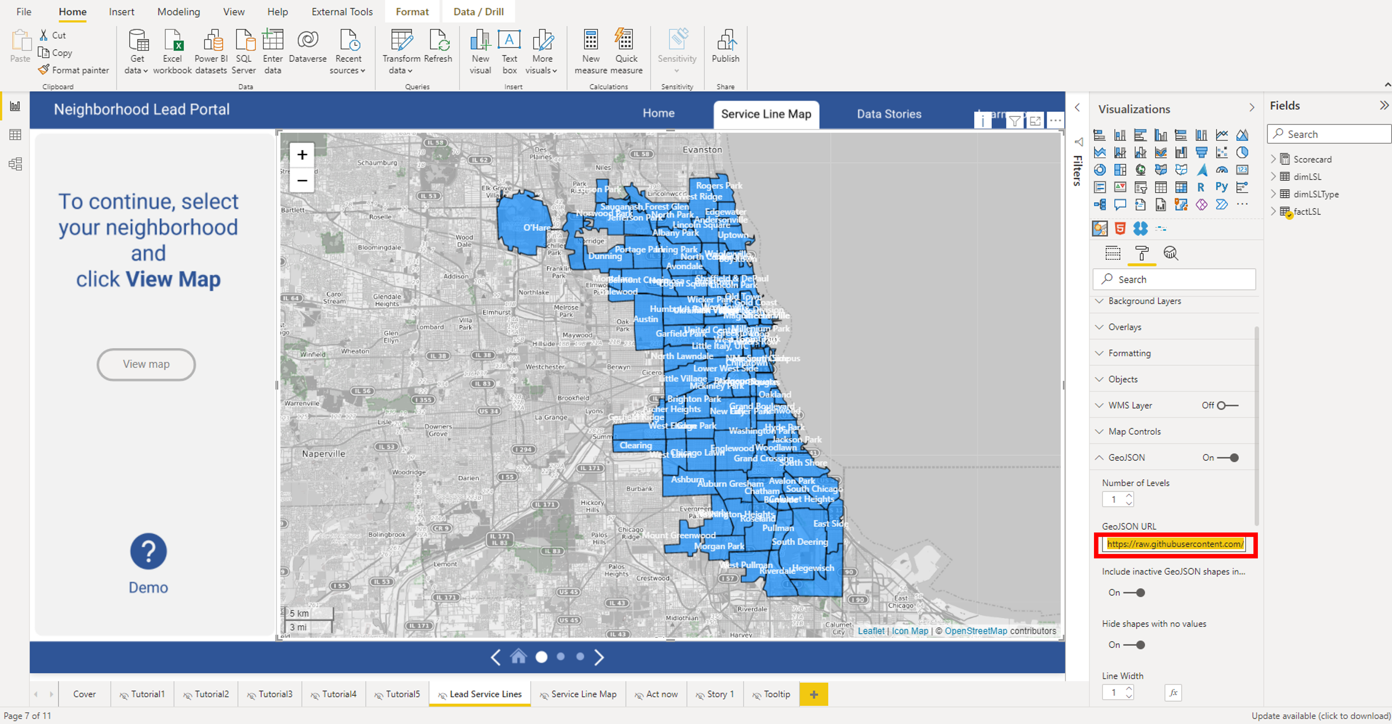Click the View map button

(146, 364)
